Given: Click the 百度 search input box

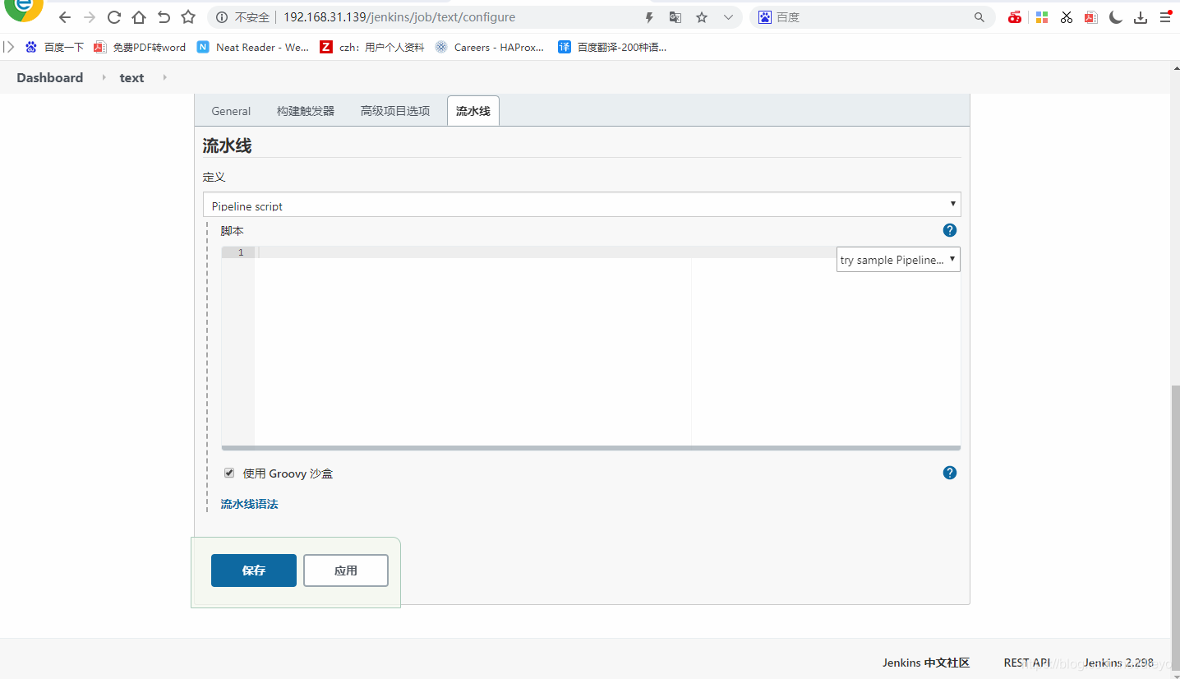Looking at the screenshot, I should coord(873,17).
